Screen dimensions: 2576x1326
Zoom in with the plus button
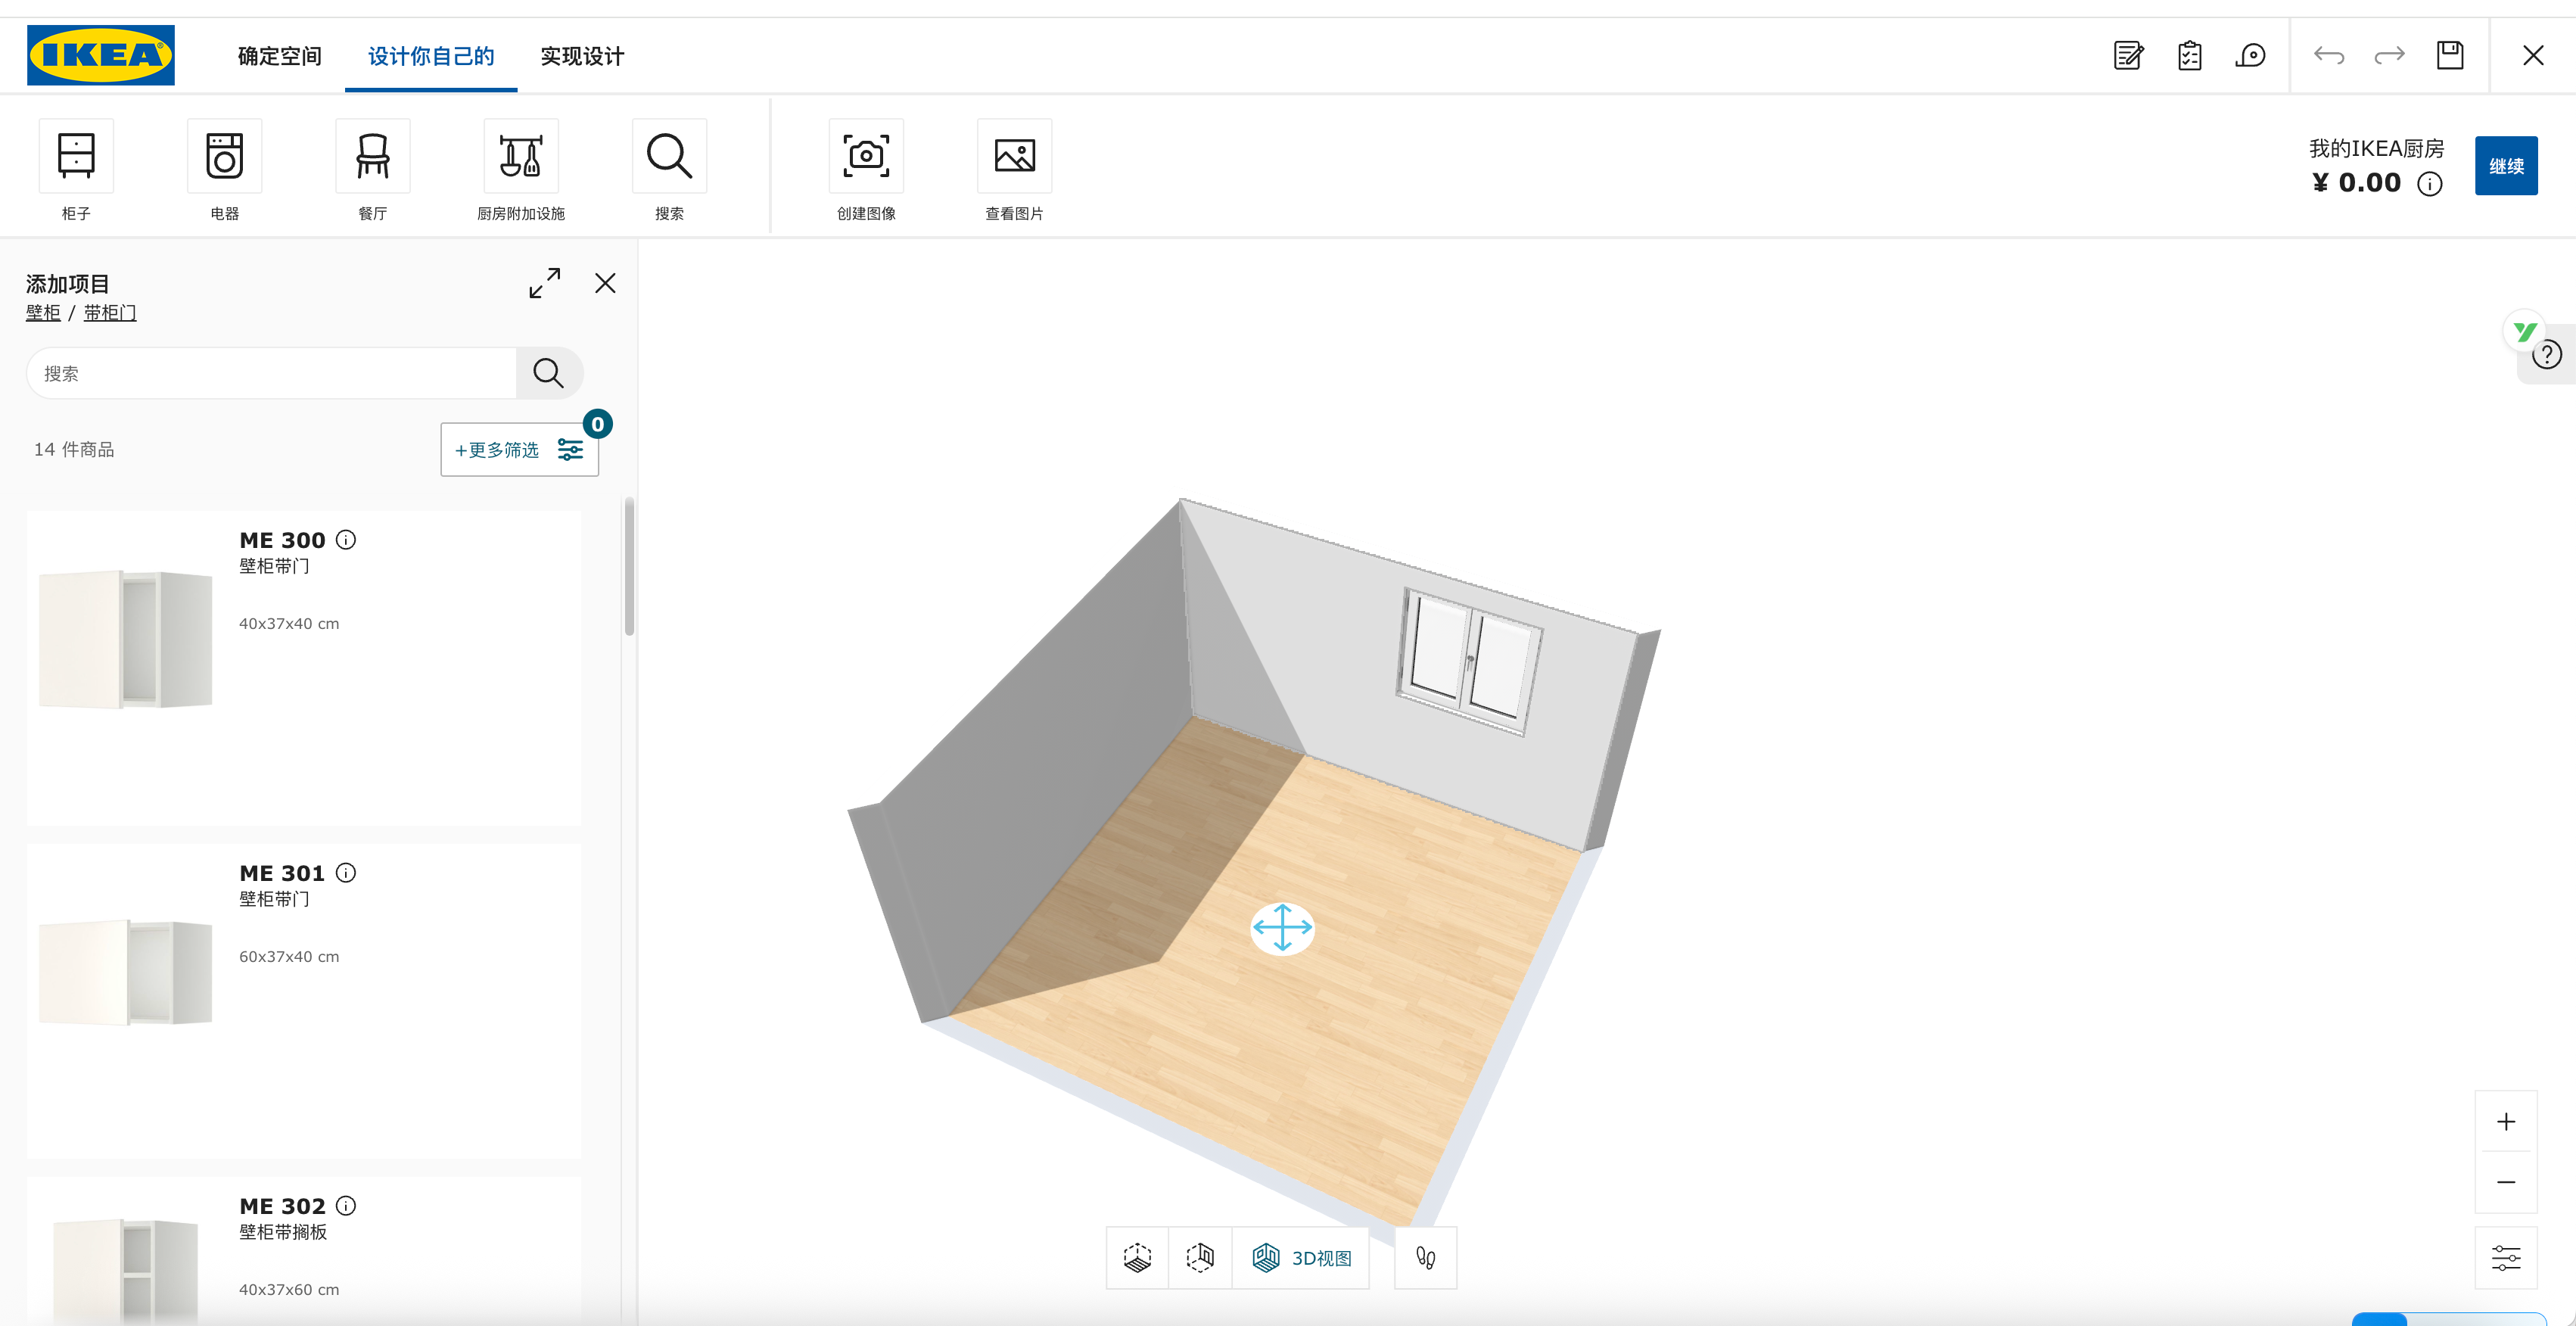point(2505,1122)
